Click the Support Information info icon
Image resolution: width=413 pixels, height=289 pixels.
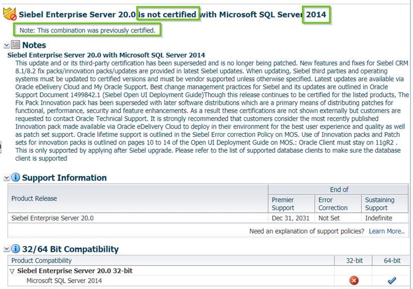click(15, 178)
